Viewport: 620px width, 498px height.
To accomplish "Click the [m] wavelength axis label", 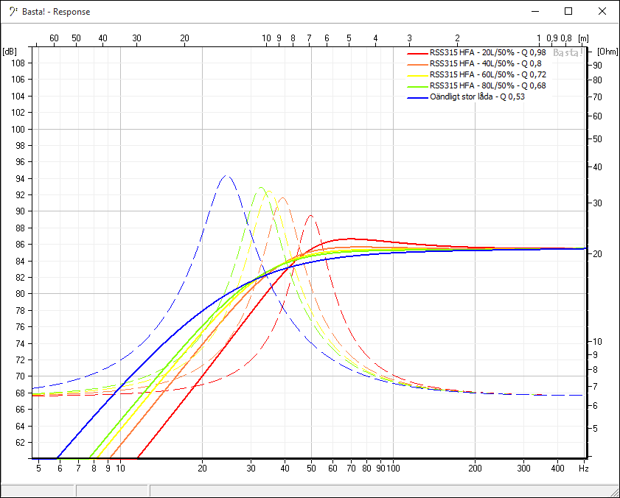I will coord(583,38).
